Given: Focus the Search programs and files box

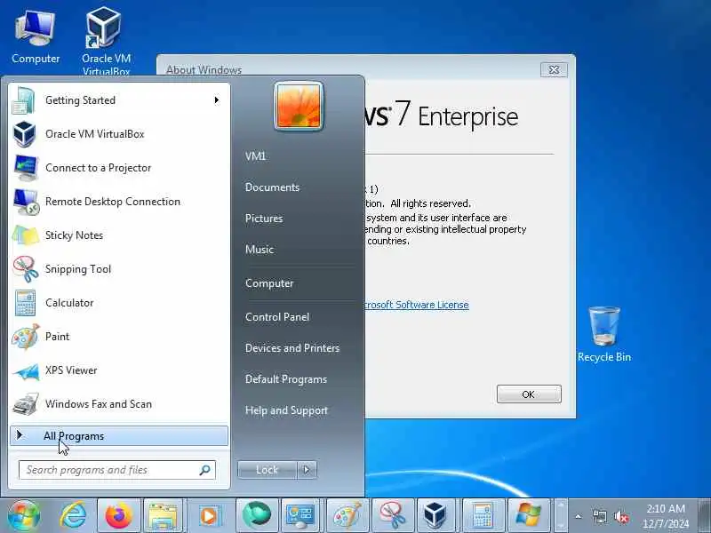Looking at the screenshot, I should [x=117, y=470].
